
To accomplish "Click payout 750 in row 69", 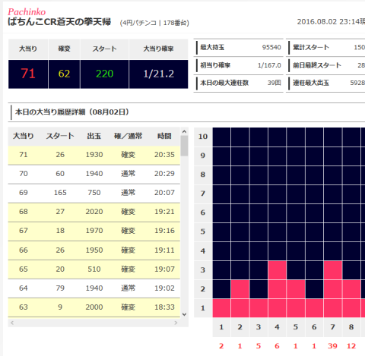I will point(94,193).
